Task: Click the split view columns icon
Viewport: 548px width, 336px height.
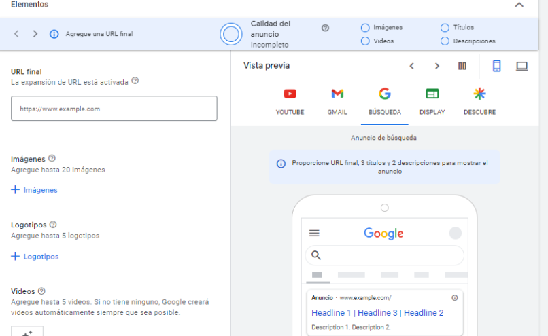Action: pos(462,66)
